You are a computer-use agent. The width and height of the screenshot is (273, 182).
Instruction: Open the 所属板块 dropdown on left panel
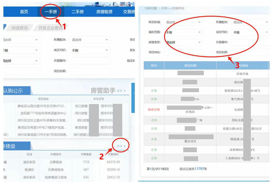[90, 39]
